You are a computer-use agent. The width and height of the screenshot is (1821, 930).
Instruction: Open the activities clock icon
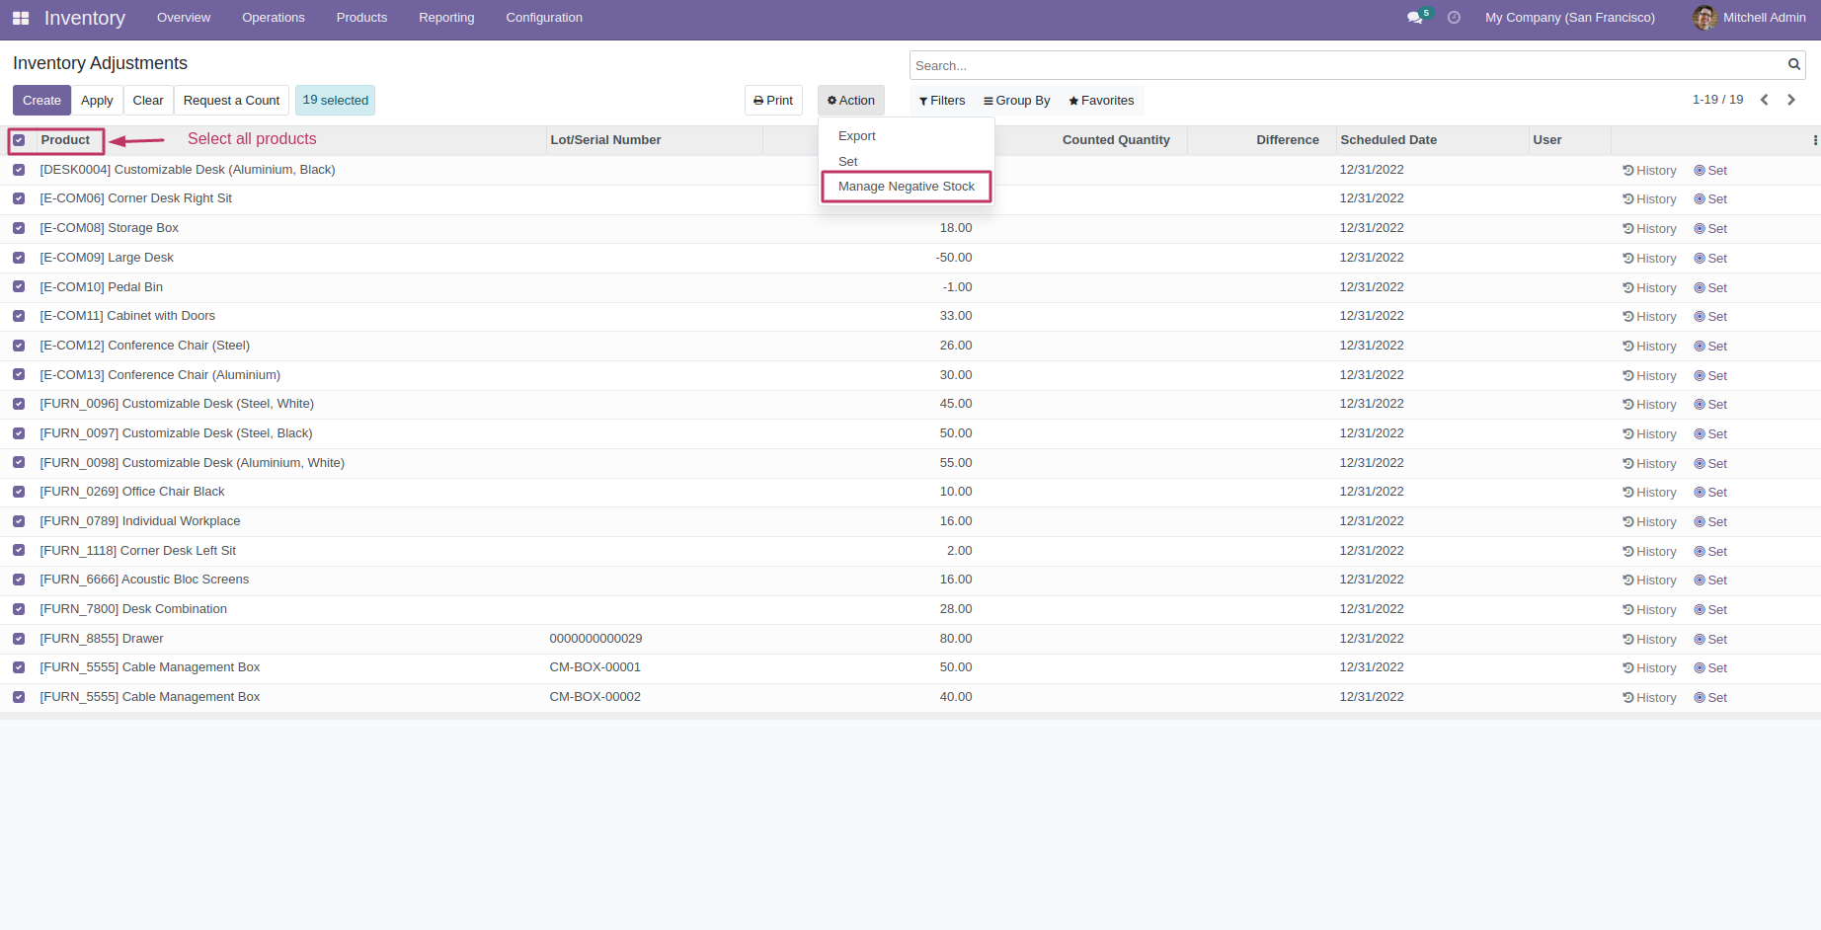[x=1454, y=18]
